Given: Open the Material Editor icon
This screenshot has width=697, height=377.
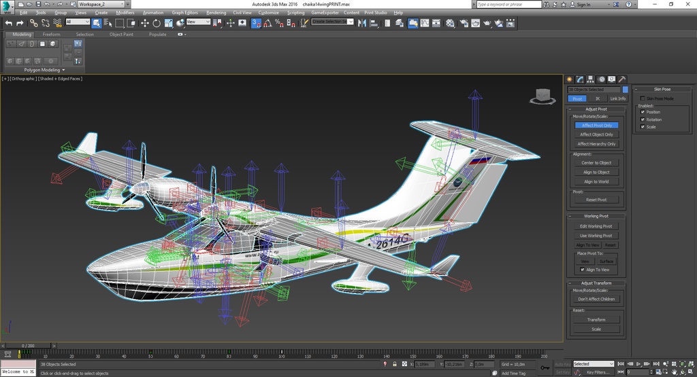Looking at the screenshot, I should (x=451, y=23).
